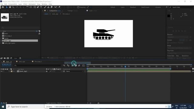Enable the Snapping checkbox
194x109 pixels.
coord(78,7)
